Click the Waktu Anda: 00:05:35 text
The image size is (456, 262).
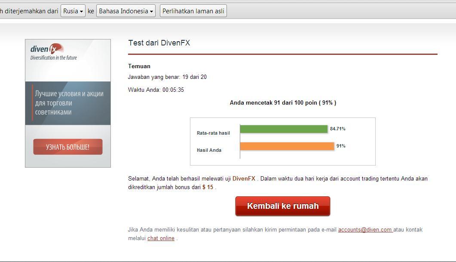pyautogui.click(x=156, y=90)
